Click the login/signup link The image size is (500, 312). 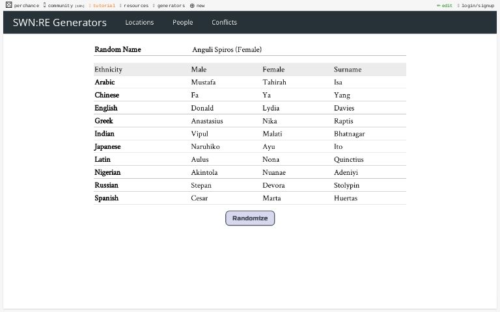[x=477, y=5]
